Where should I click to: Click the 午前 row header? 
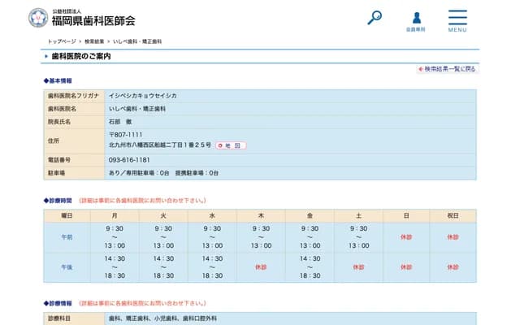click(67, 237)
